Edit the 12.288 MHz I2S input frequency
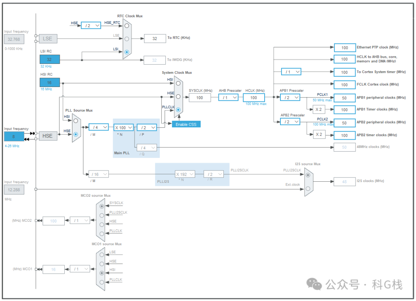The image size is (416, 301). click(14, 189)
